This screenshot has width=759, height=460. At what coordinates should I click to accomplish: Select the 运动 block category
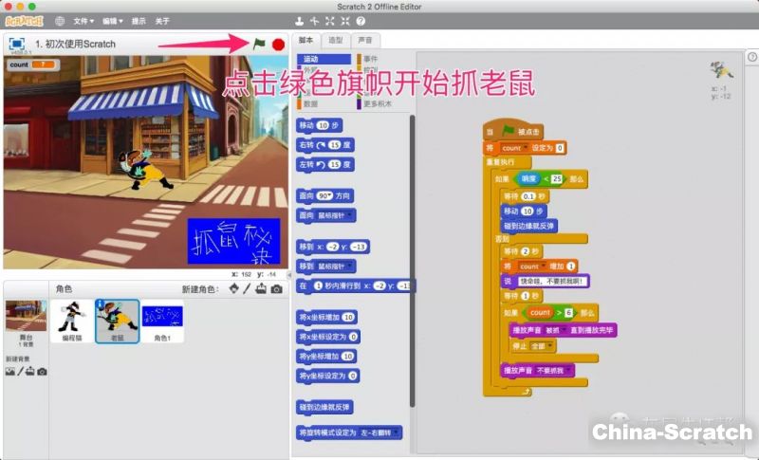[x=324, y=59]
